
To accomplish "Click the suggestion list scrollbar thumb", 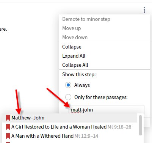I will [x=140, y=125].
